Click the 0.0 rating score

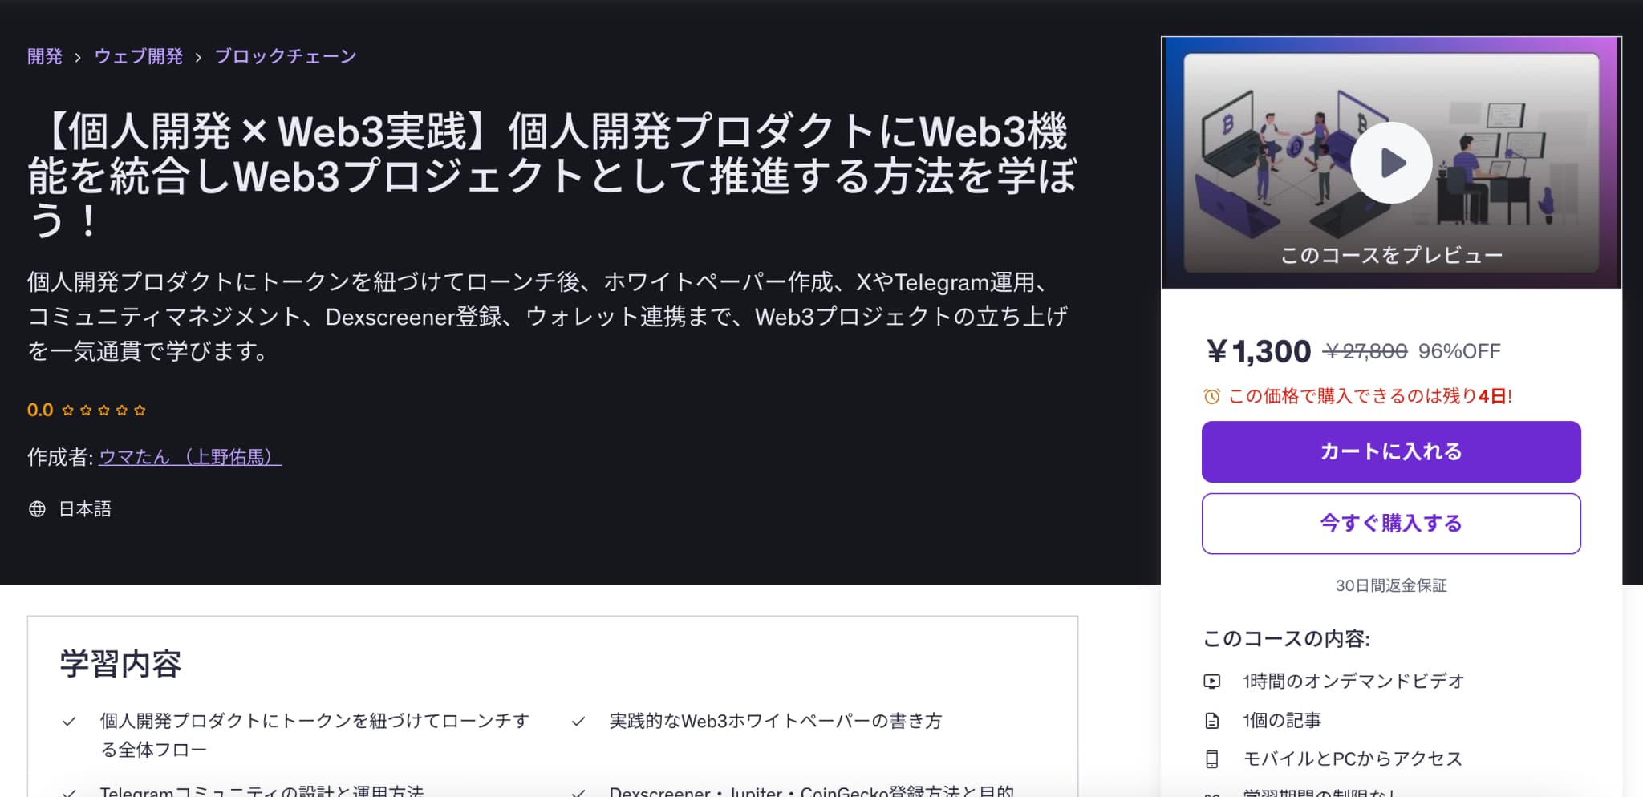coord(40,411)
